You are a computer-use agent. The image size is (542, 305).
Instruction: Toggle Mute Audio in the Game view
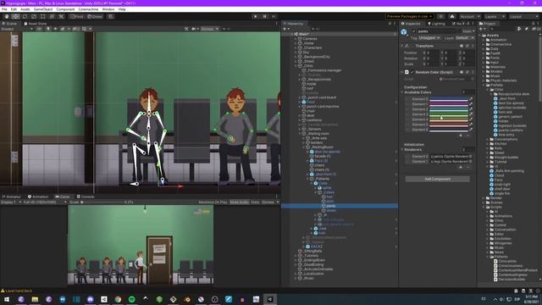[x=239, y=202]
